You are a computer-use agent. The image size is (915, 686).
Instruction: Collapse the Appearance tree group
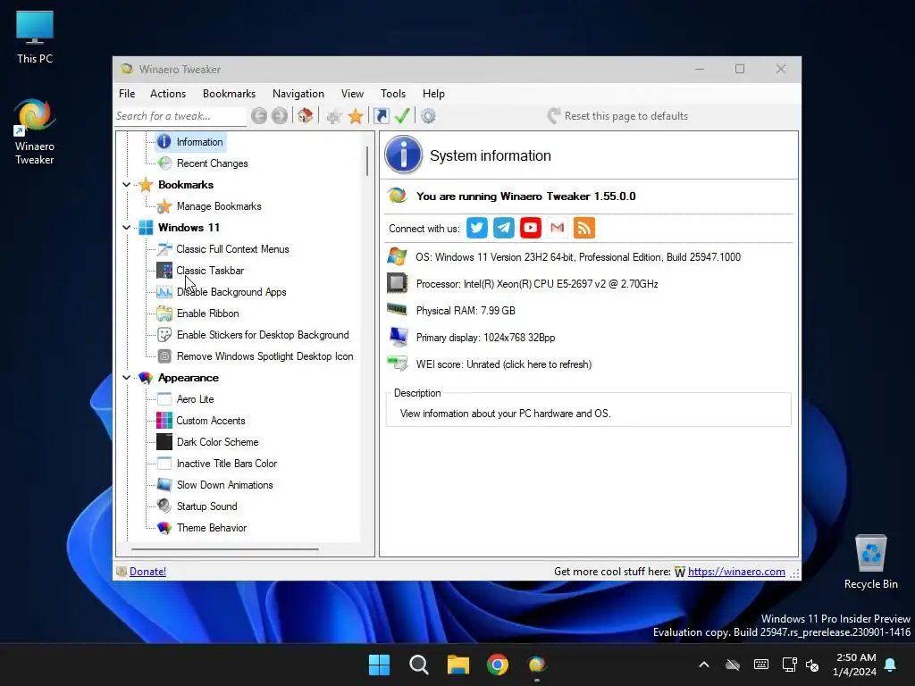coord(126,378)
